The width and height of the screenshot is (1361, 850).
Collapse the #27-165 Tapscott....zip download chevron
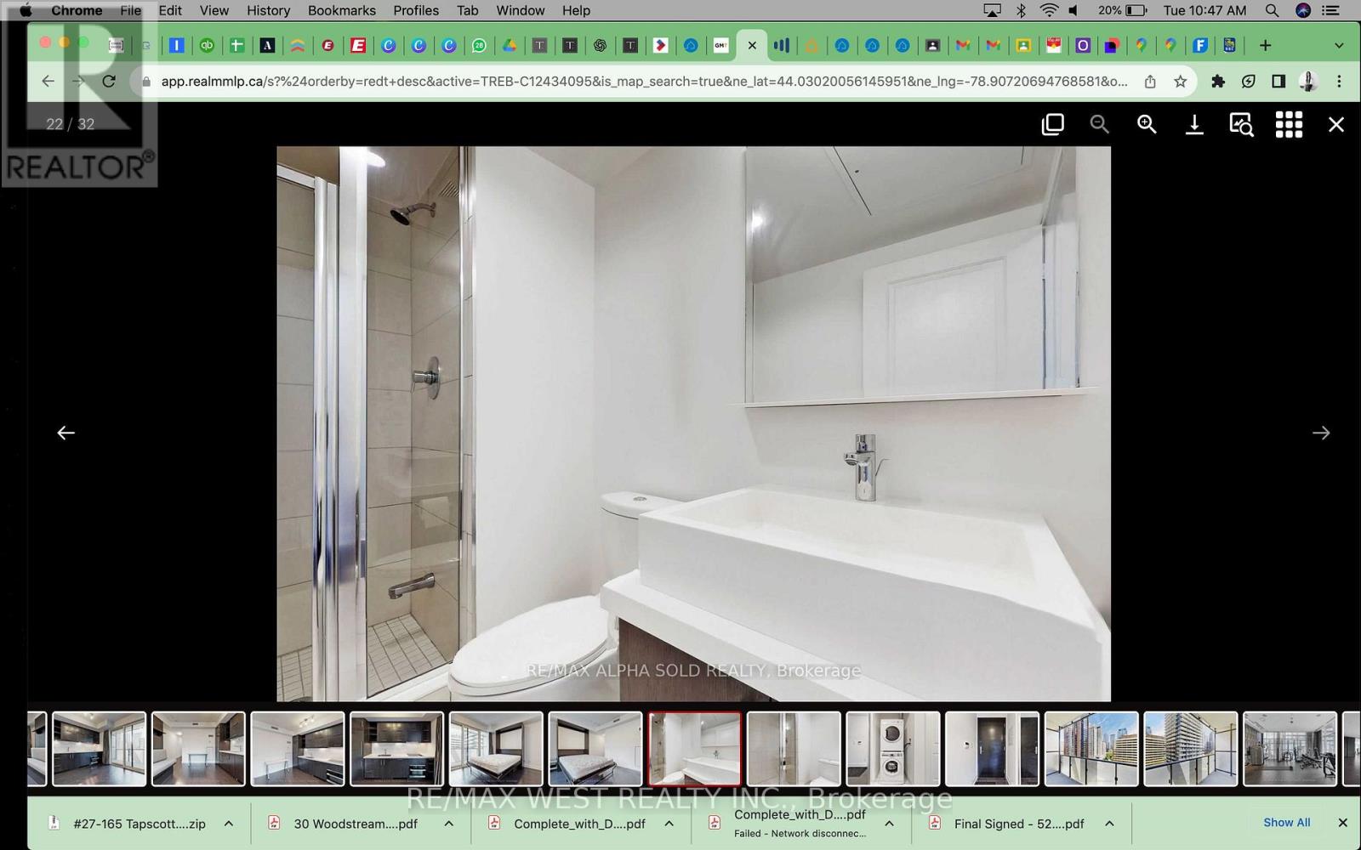pos(227,823)
